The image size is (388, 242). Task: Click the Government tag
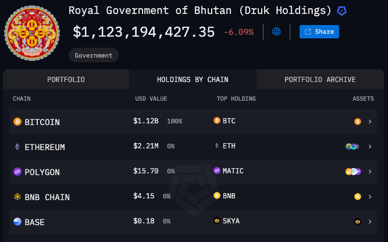[x=94, y=55]
